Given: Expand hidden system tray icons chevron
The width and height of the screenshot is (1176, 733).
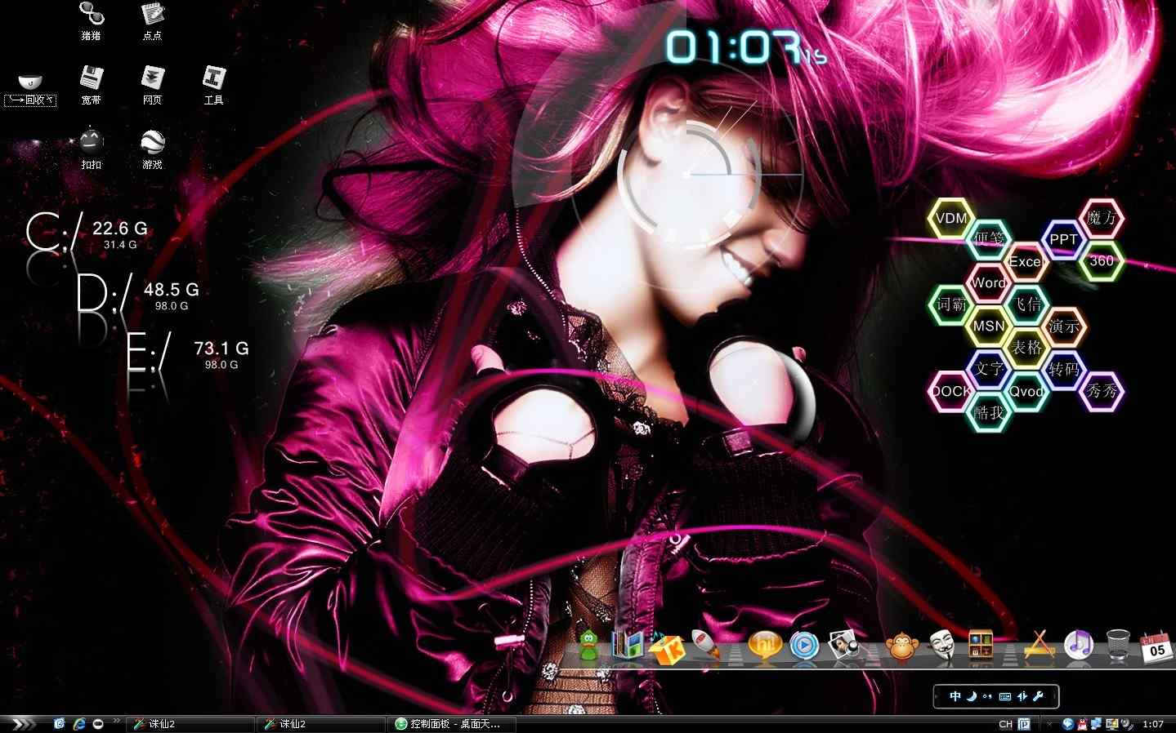Looking at the screenshot, I should click(1050, 724).
